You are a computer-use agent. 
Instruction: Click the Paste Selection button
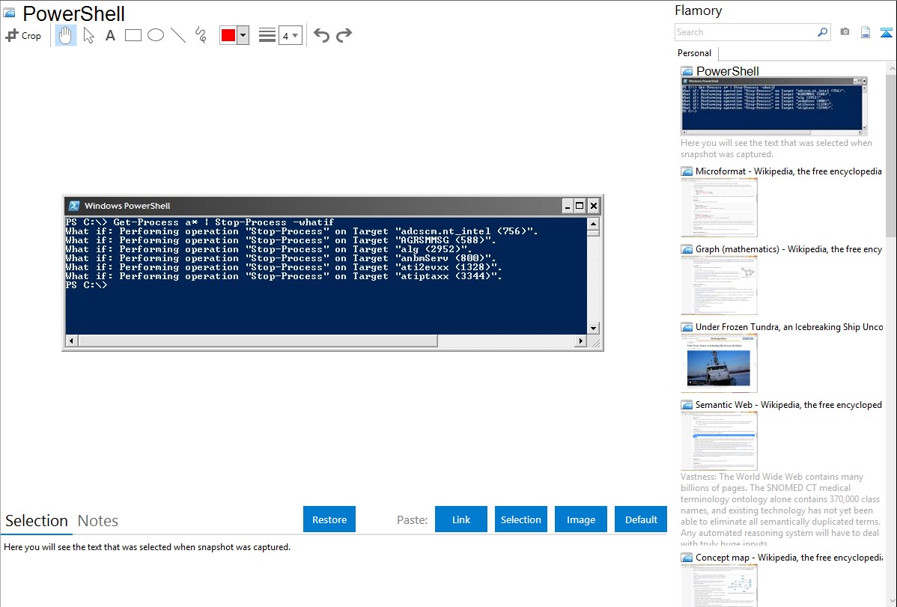[x=520, y=519]
